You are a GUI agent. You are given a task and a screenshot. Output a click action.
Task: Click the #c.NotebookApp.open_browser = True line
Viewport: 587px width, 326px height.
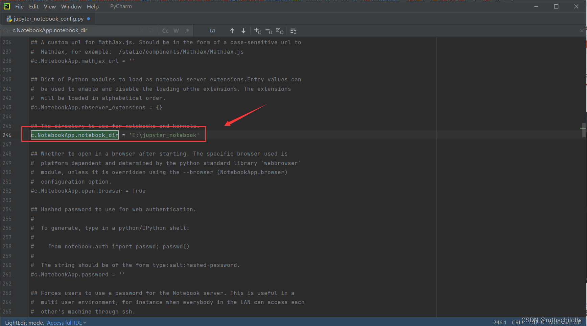(x=88, y=191)
